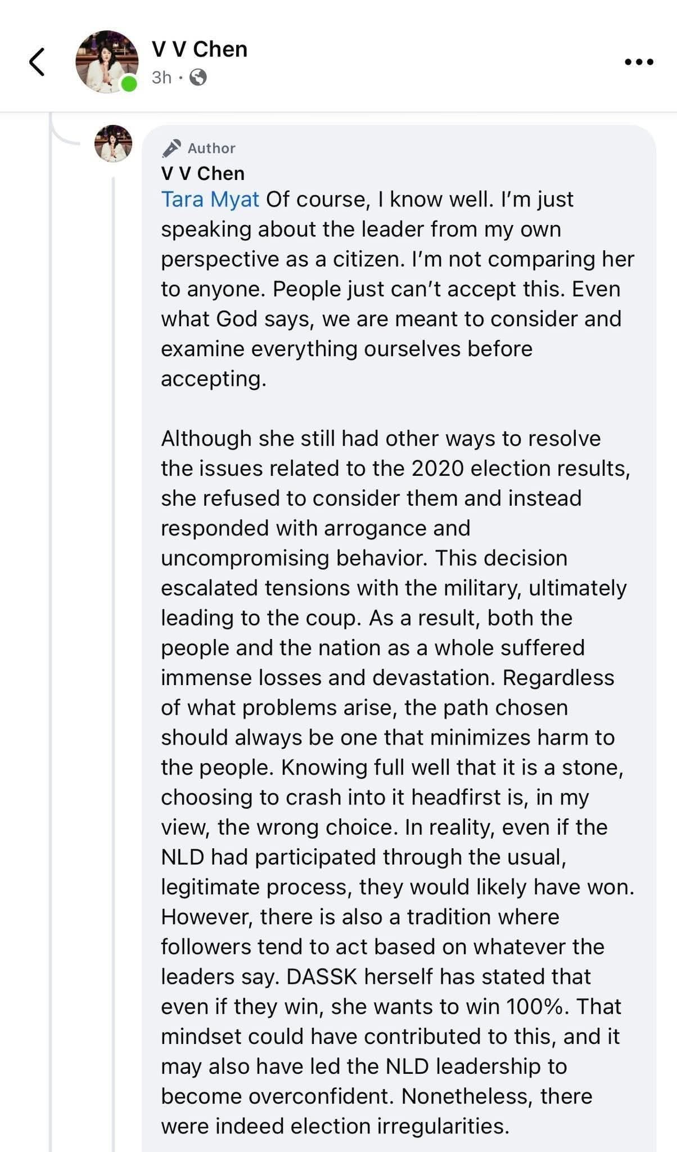Image resolution: width=677 pixels, height=1152 pixels.
Task: Tap the V V Chen name in the comment
Action: [x=202, y=173]
